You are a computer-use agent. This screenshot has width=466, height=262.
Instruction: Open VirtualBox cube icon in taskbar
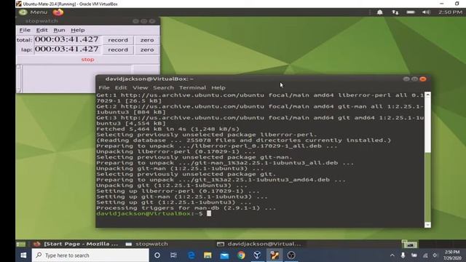pos(257,255)
